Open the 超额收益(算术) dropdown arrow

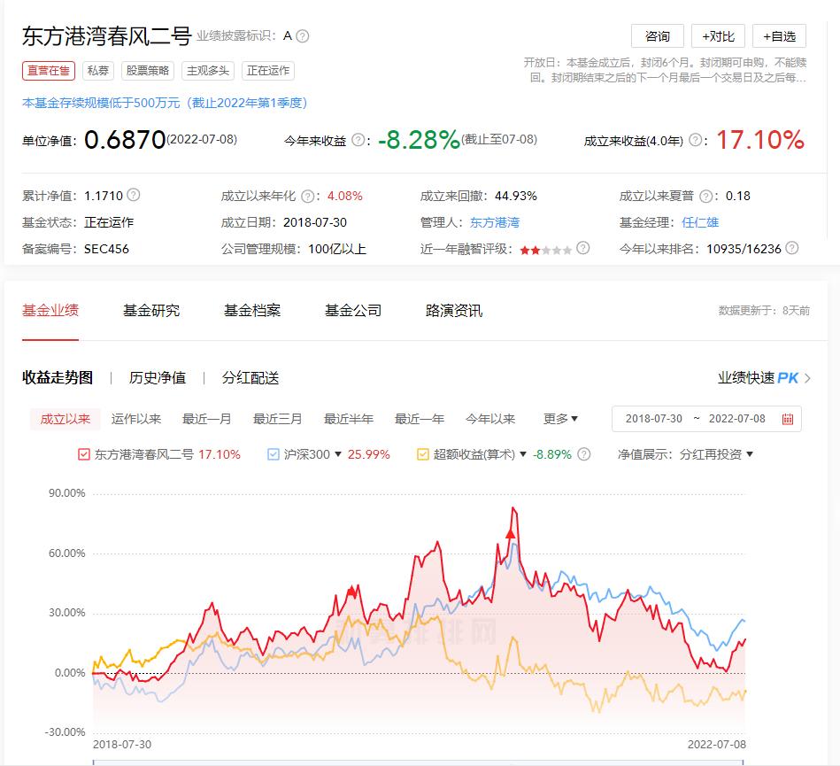tap(523, 454)
